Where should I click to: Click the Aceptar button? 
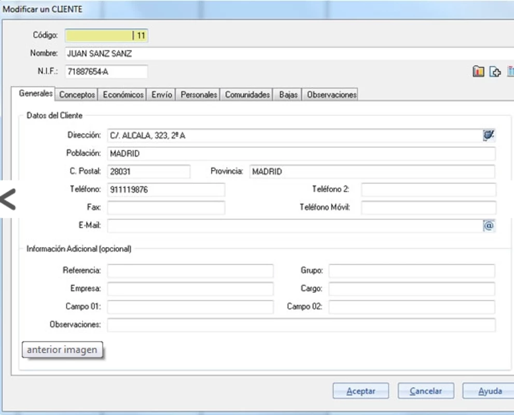click(360, 391)
